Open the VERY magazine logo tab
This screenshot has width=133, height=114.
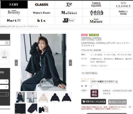[14, 4]
